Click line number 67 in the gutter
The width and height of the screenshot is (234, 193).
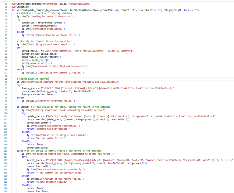point(6,10)
